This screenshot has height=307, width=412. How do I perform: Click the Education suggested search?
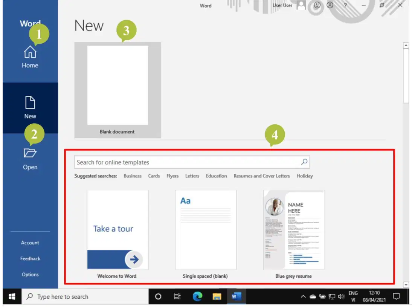tap(216, 176)
